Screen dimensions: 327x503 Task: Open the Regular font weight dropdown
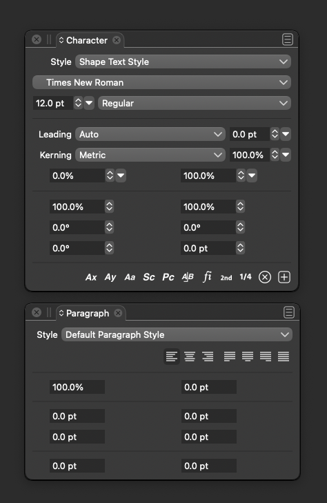195,104
